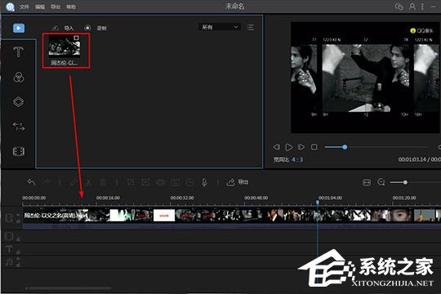Click the preview progress slider handle
The height and width of the screenshot is (294, 441).
click(x=345, y=147)
